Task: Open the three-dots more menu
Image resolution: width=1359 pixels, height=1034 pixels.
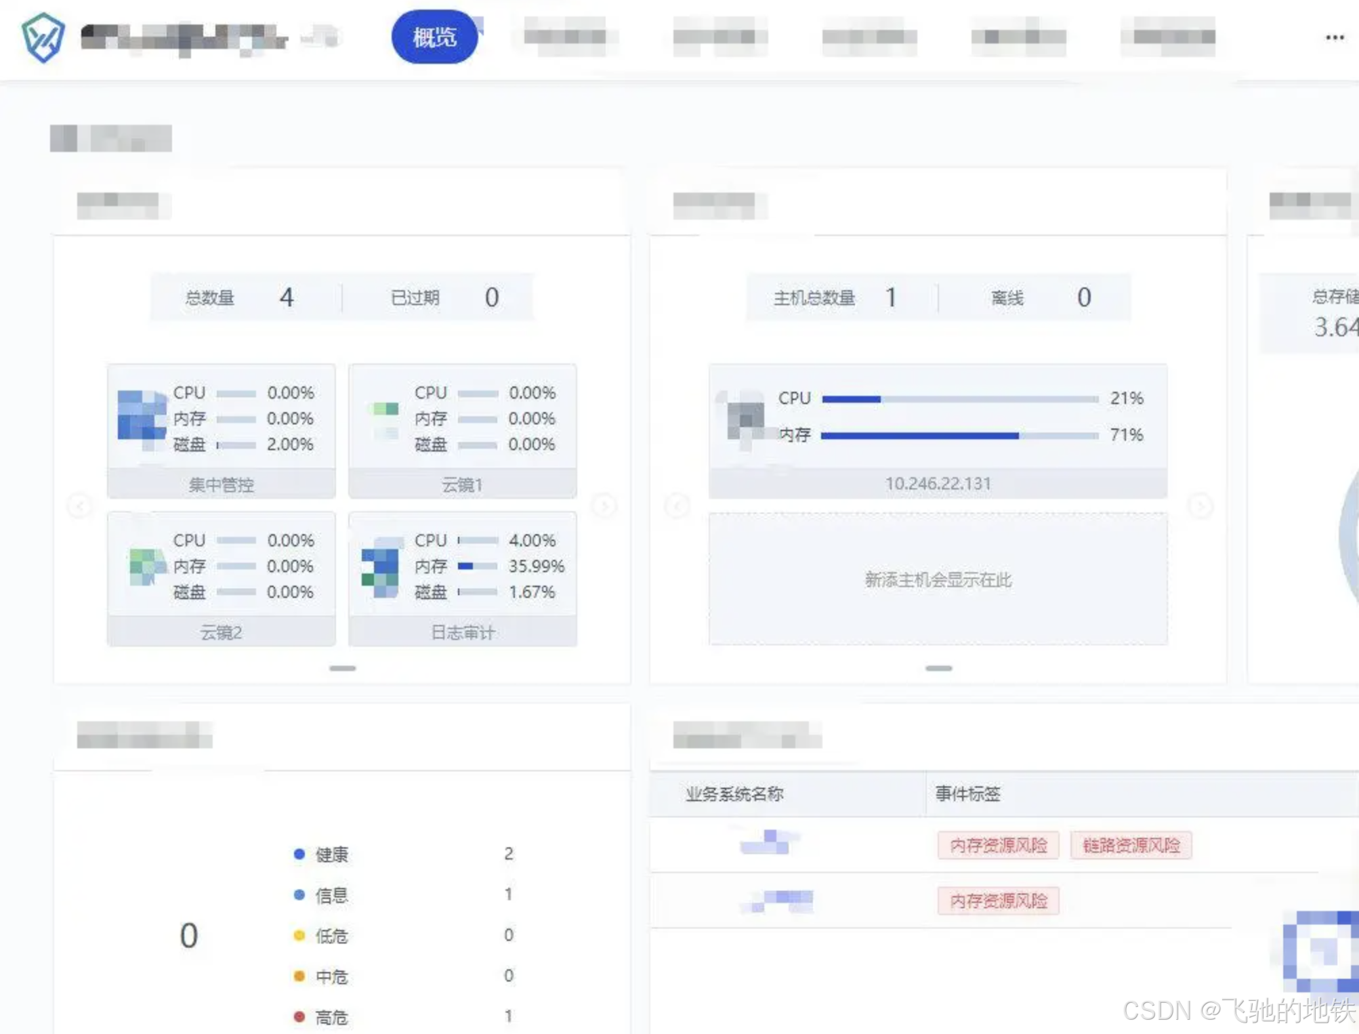Action: [x=1334, y=38]
